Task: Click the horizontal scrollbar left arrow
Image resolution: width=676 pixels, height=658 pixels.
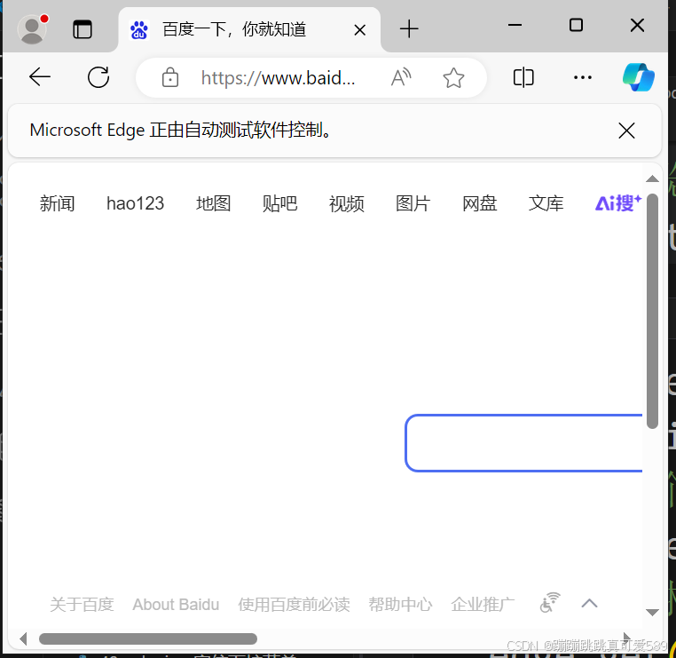Action: [x=24, y=638]
